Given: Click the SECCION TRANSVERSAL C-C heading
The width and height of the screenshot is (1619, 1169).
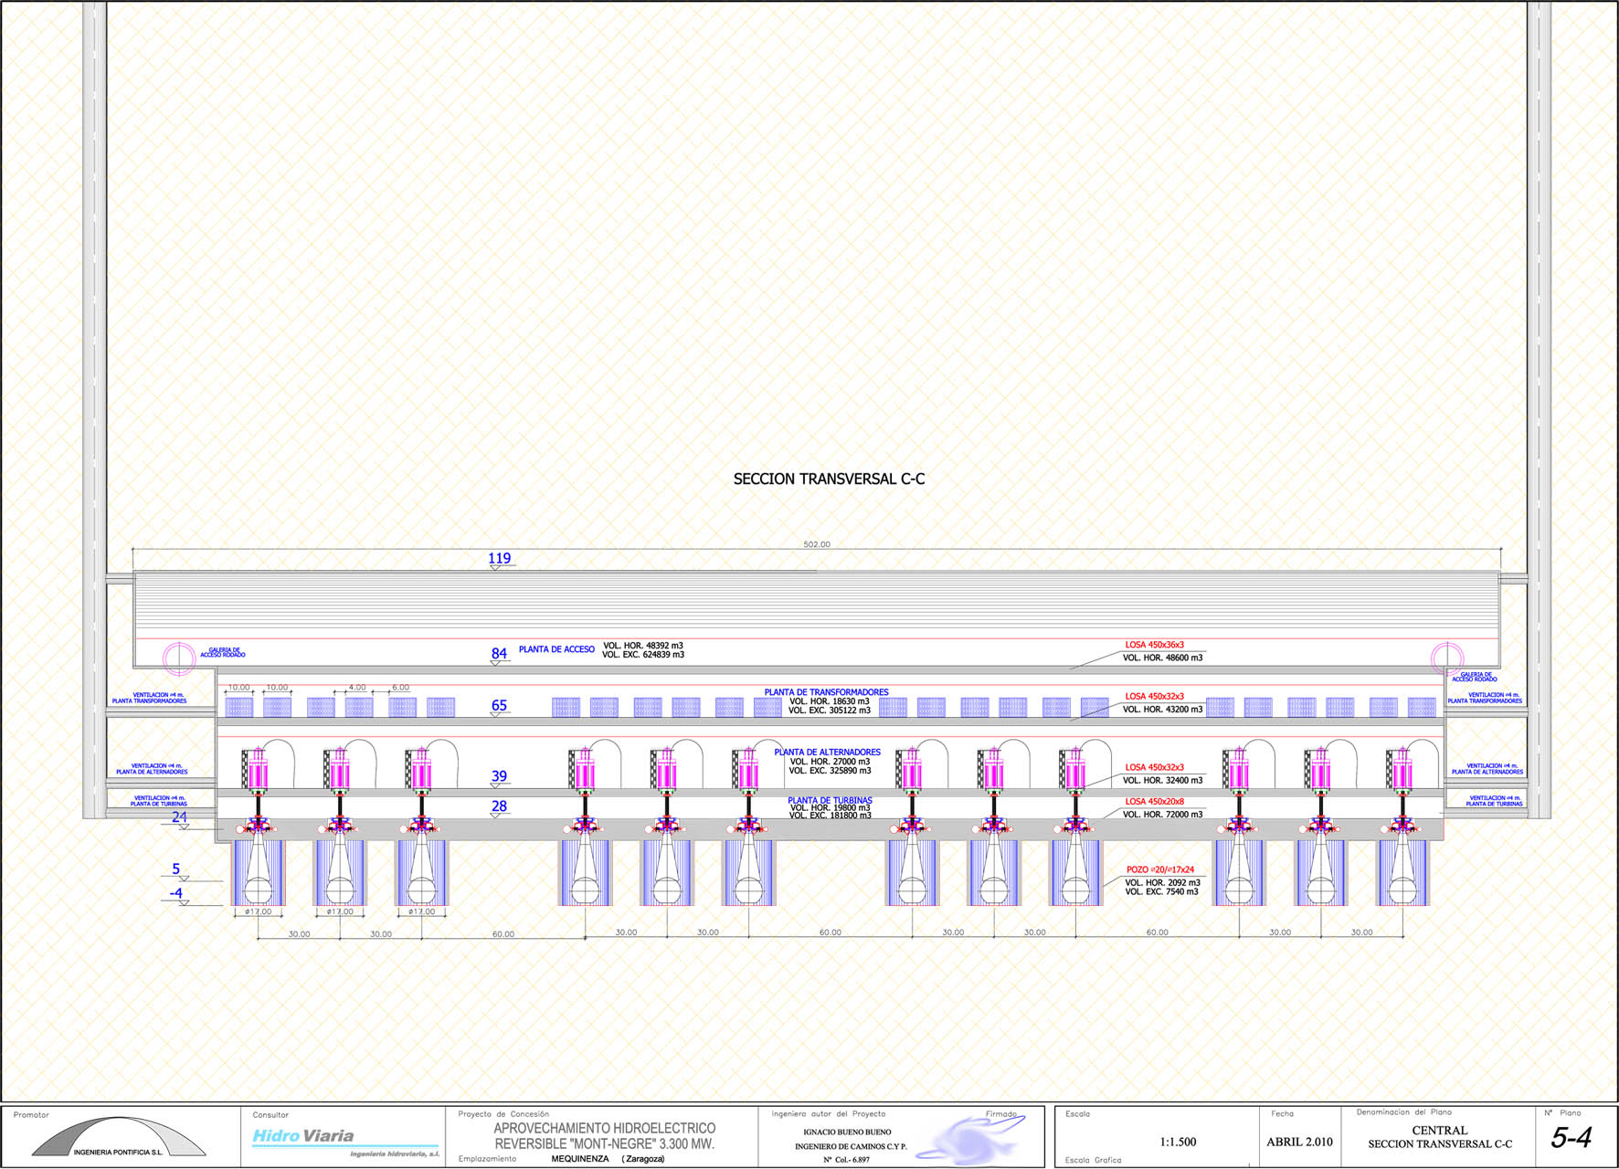Looking at the screenshot, I should tap(829, 479).
